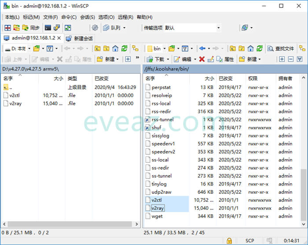Go to parent folder icon in local panel
The image size is (308, 245).
[97, 48]
